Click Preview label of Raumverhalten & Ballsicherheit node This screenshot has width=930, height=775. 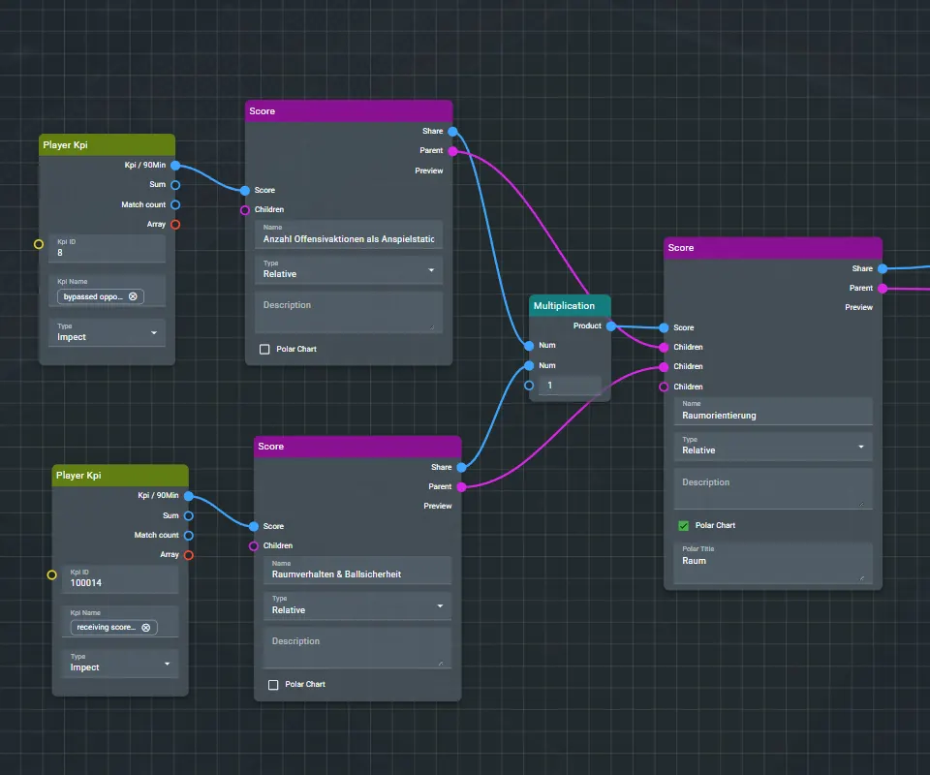[x=438, y=507]
